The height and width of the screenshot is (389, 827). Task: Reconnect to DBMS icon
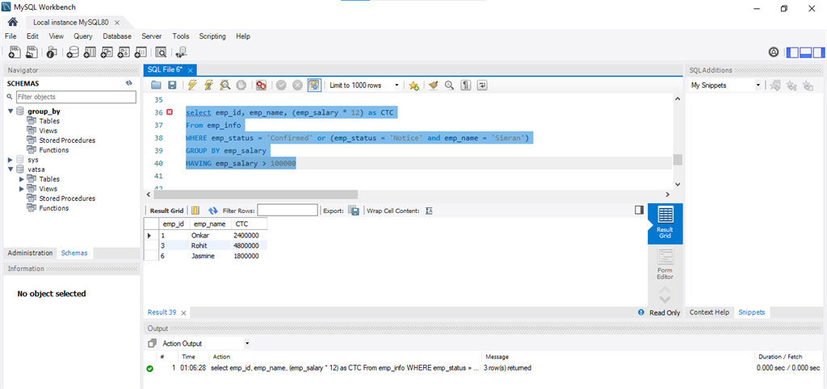pyautogui.click(x=181, y=52)
